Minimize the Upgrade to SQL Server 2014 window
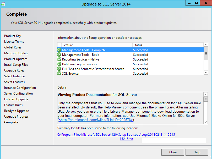212x159 pixels. (x=189, y=3)
